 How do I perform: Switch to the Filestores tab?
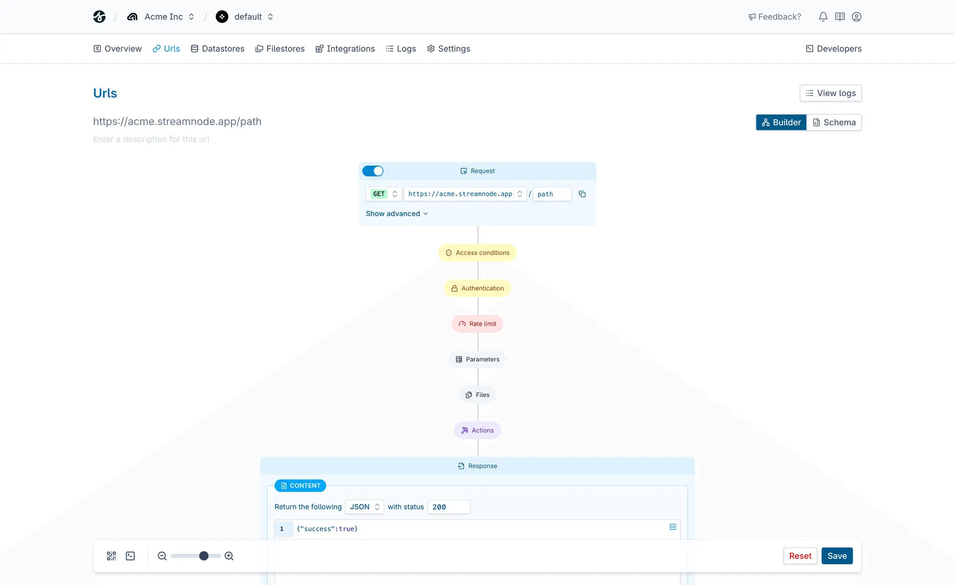[280, 49]
